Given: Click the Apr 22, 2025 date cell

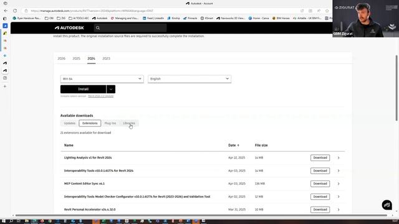Looking at the screenshot, I should coord(237,157).
